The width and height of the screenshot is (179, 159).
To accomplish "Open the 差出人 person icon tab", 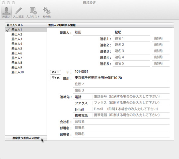I will pos(6,13).
